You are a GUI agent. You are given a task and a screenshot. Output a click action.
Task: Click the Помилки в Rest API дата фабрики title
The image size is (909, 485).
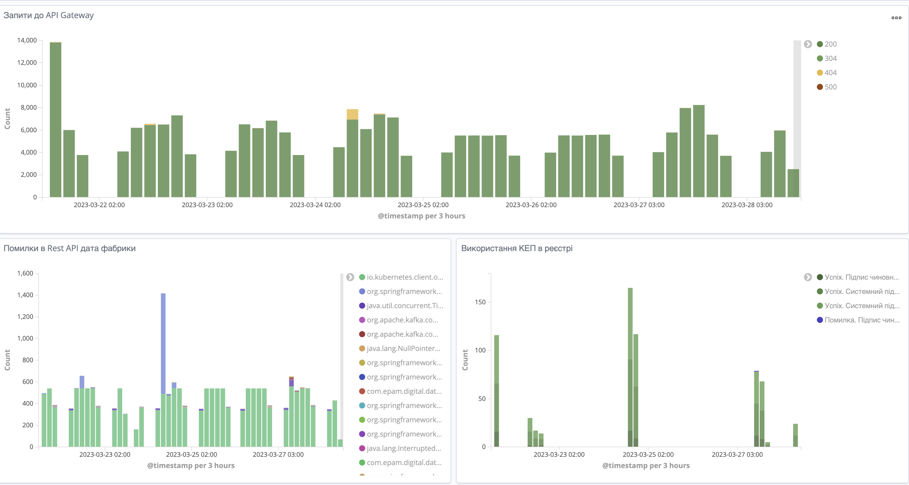(x=70, y=248)
